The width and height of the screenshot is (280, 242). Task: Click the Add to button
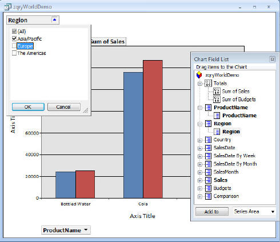212,212
